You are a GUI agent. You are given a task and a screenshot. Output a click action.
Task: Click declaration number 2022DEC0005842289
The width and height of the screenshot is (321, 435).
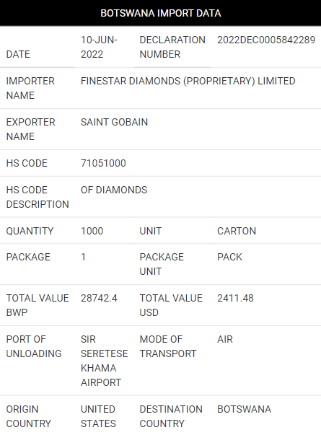coord(266,40)
